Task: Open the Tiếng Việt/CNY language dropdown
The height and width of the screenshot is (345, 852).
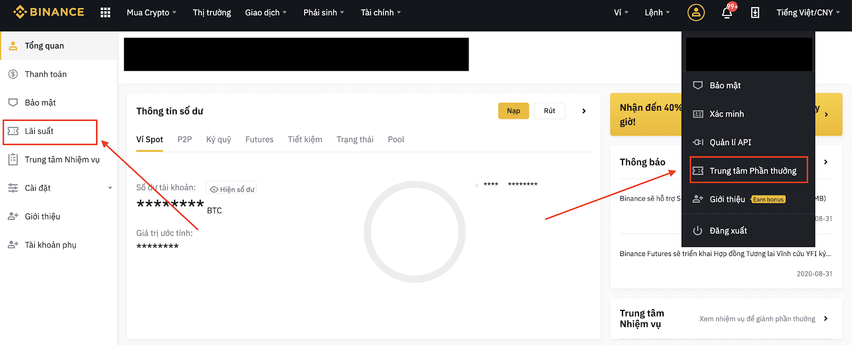Action: coord(808,12)
